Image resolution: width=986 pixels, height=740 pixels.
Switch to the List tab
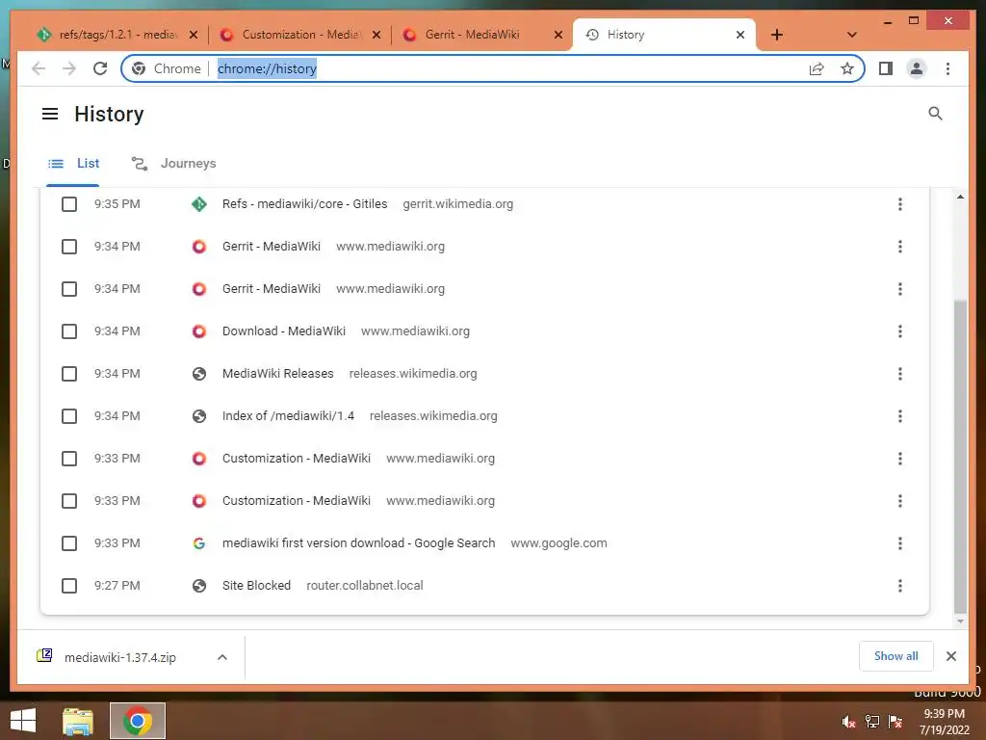[73, 164]
